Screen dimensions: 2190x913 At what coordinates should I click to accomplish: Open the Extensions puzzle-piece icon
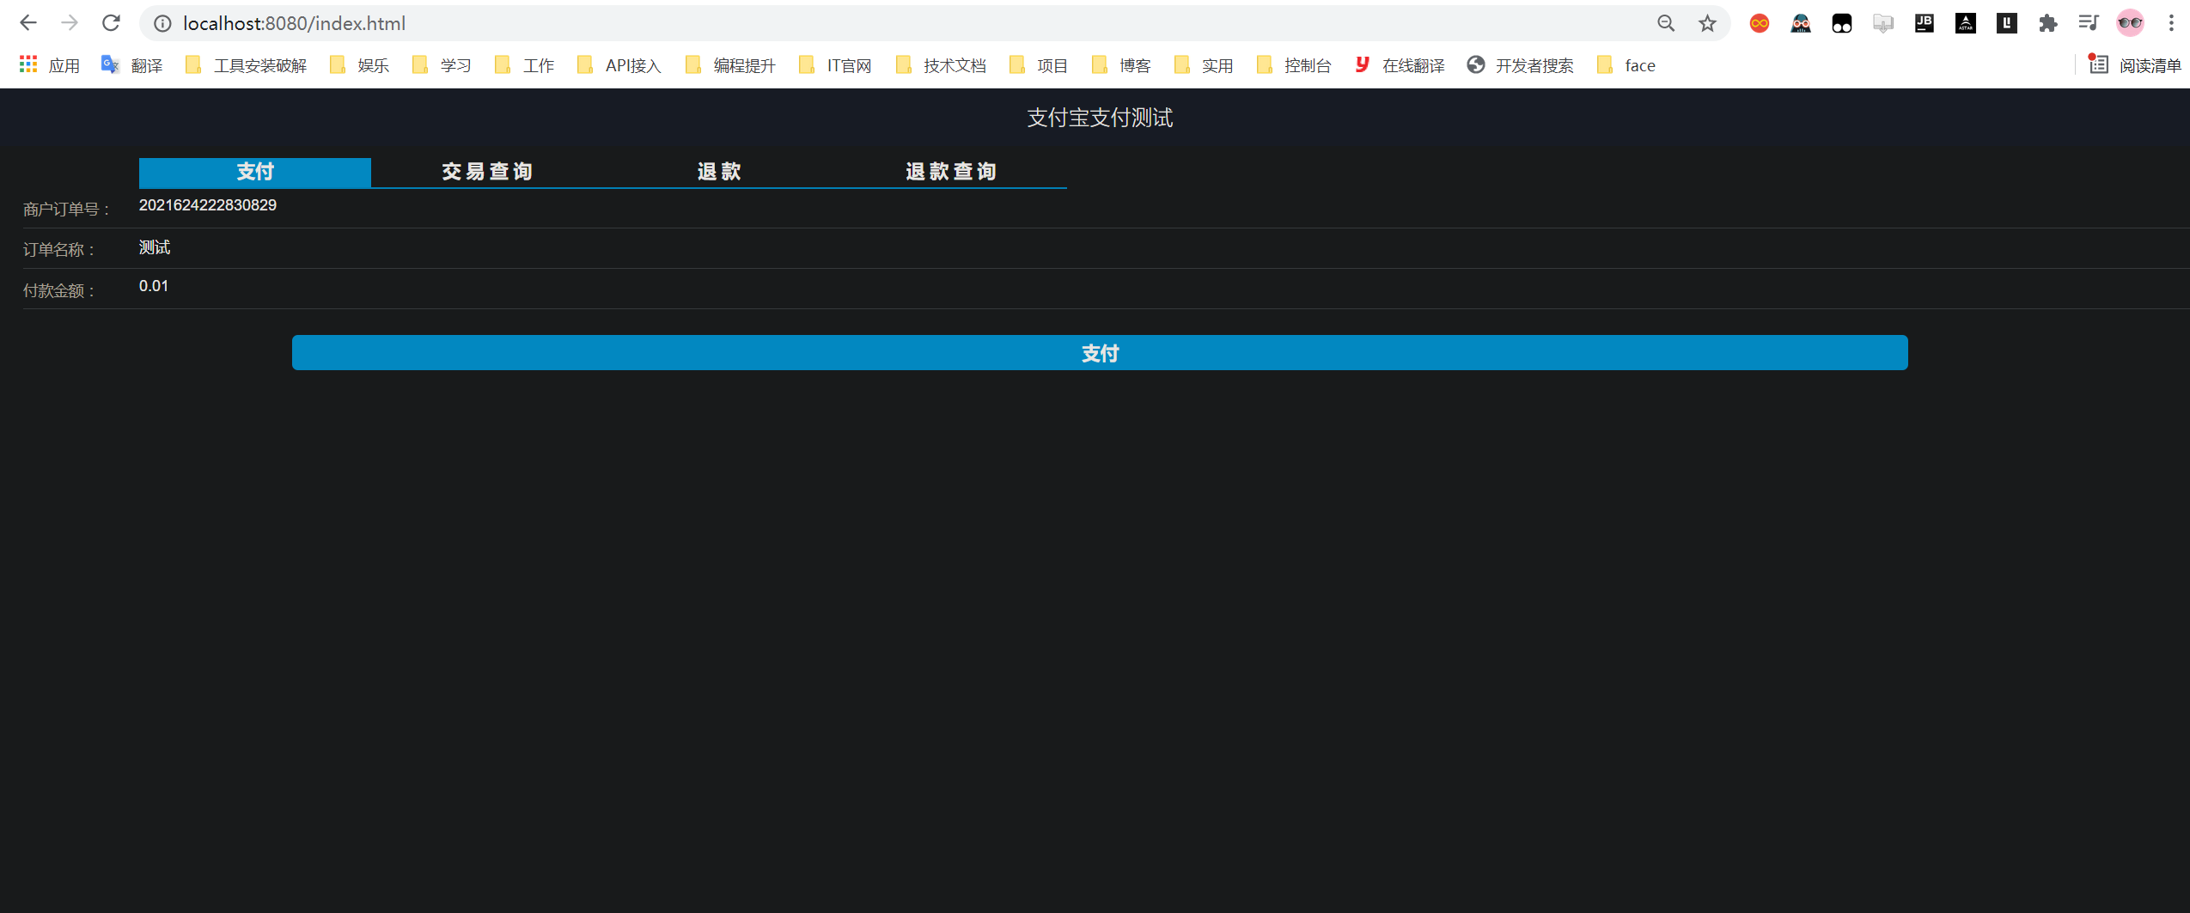point(2049,22)
